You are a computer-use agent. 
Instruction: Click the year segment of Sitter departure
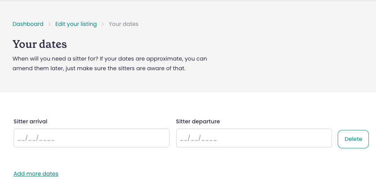pos(209,139)
